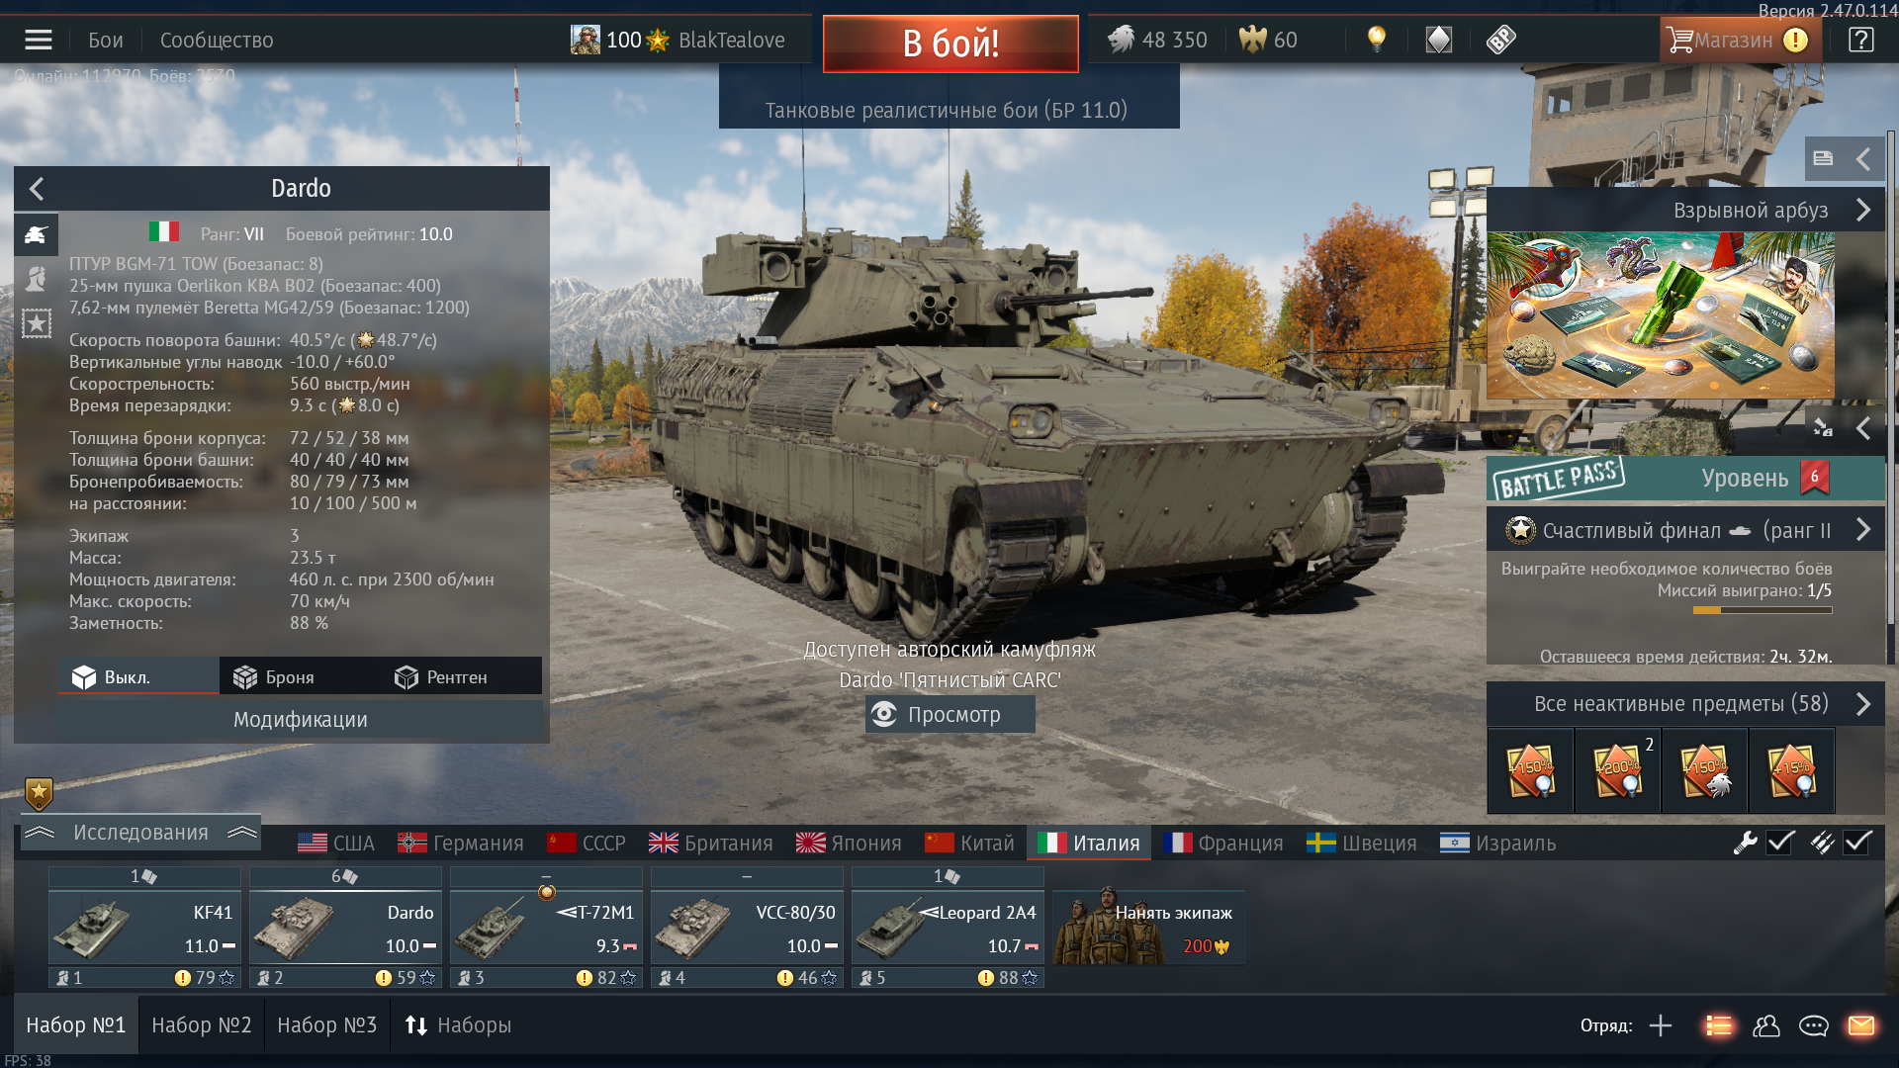Open the mail envelope icon
Viewport: 1899px width, 1068px height.
pos(1861,1025)
